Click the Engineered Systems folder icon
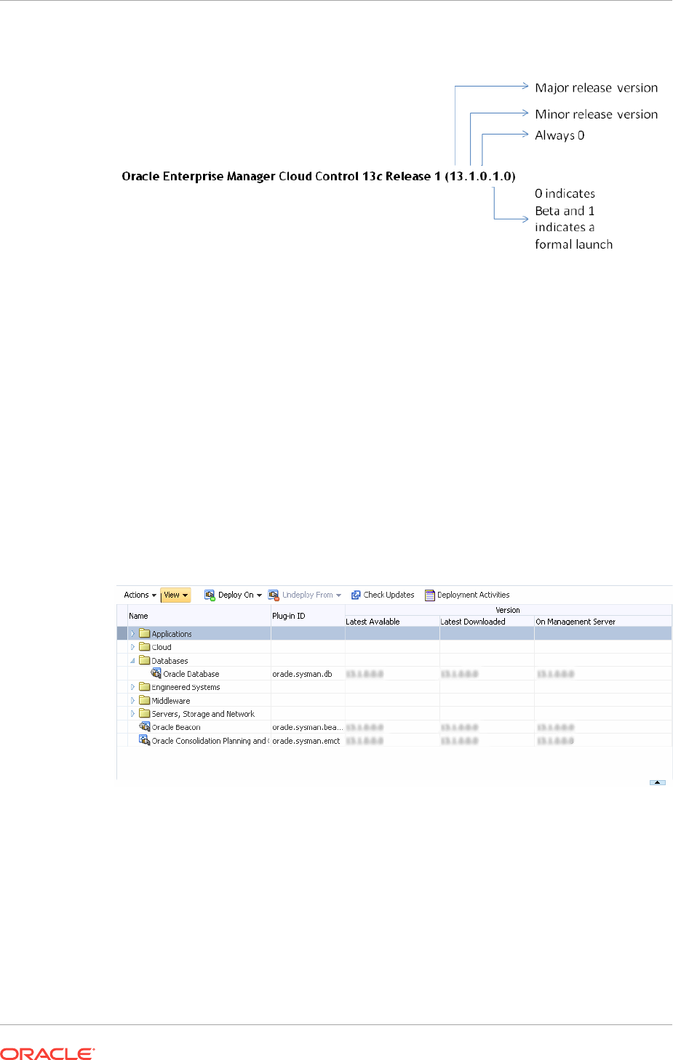The image size is (673, 1060). point(145,686)
